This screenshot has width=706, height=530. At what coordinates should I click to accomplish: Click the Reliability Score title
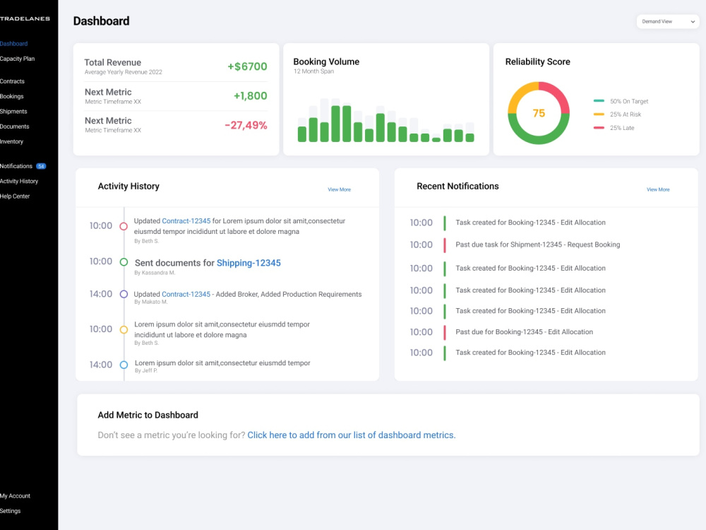tap(537, 61)
